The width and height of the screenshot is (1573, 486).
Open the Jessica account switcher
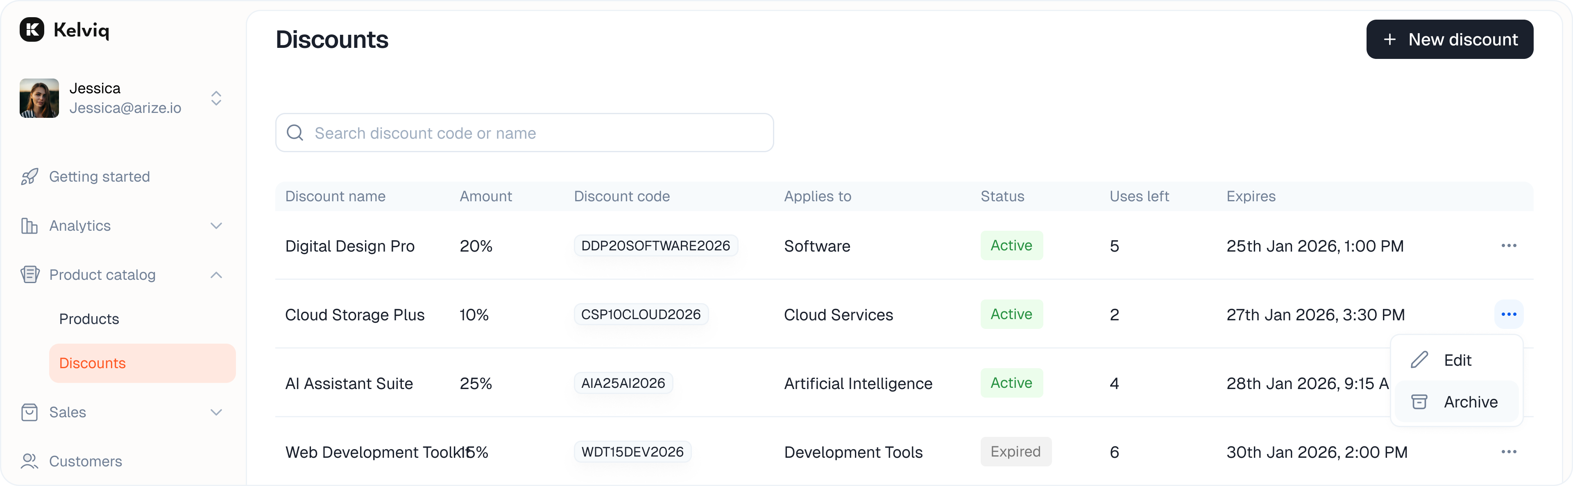tap(216, 98)
